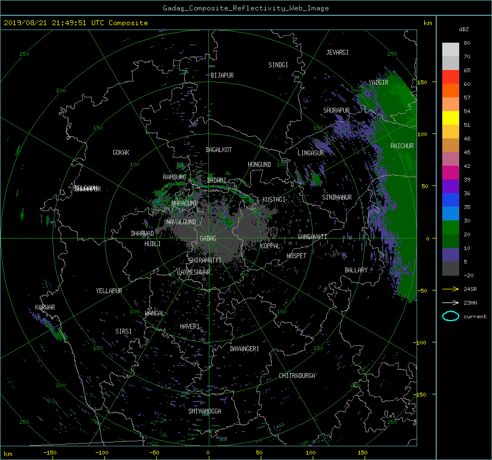Click the 150 tick on bottom km axis
This screenshot has height=460, width=492.
click(362, 453)
